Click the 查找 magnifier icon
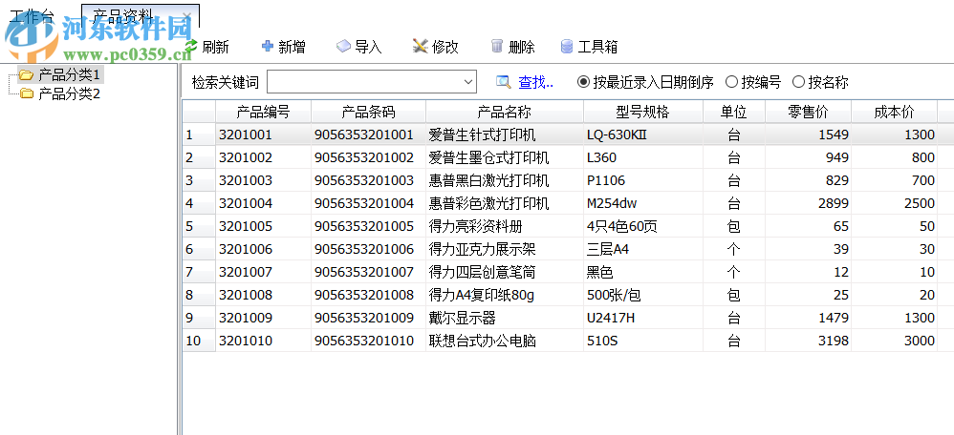The width and height of the screenshot is (954, 435). (504, 82)
